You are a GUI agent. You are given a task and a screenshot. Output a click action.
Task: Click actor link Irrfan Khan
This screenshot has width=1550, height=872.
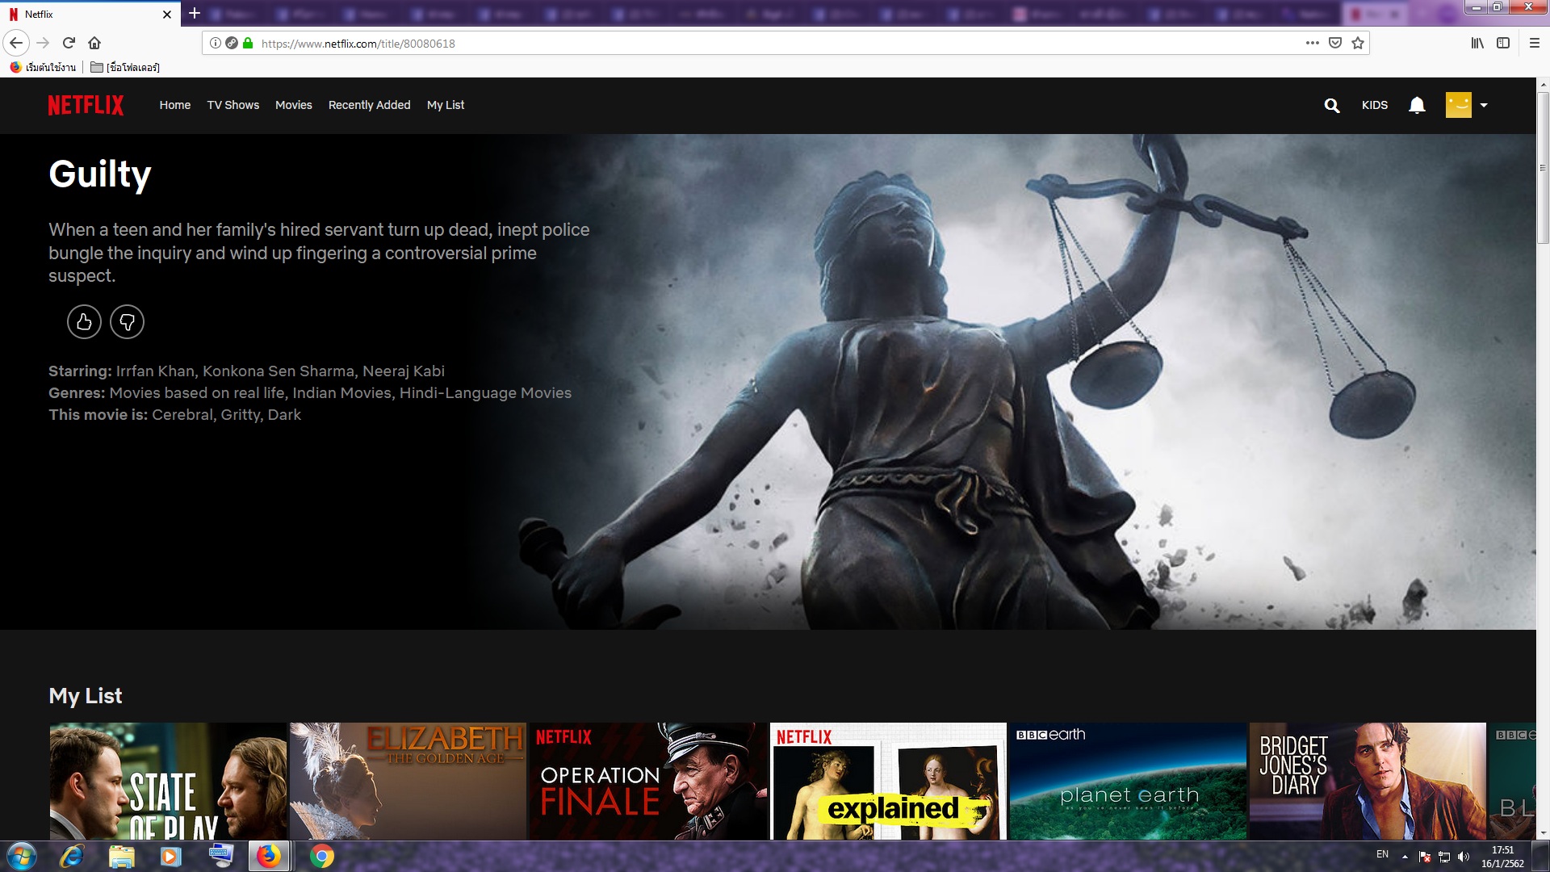point(155,371)
